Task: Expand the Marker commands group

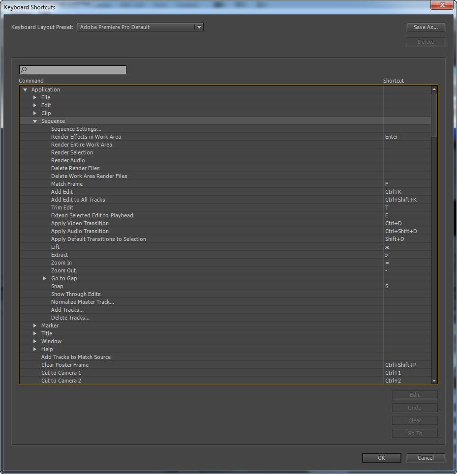Action: (35, 326)
